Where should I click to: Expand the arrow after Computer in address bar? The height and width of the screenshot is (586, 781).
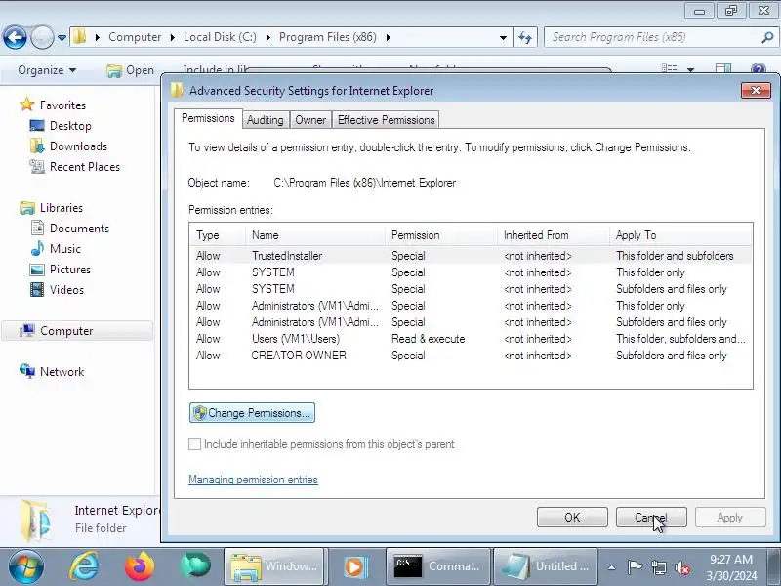click(173, 37)
